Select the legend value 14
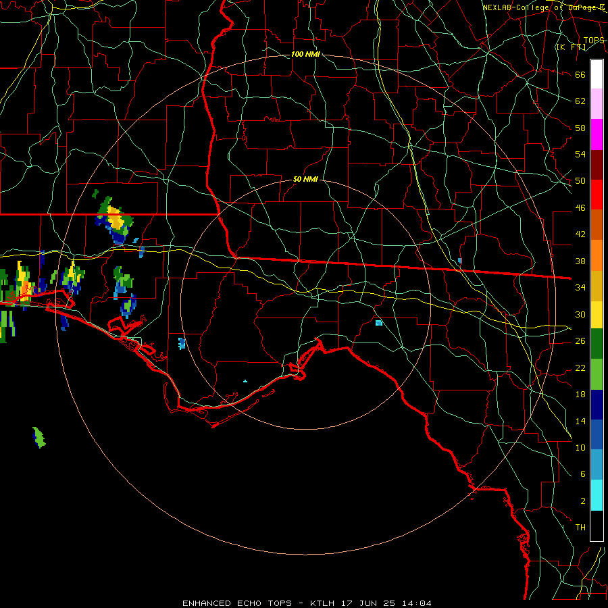This screenshot has width=608, height=608. 580,421
